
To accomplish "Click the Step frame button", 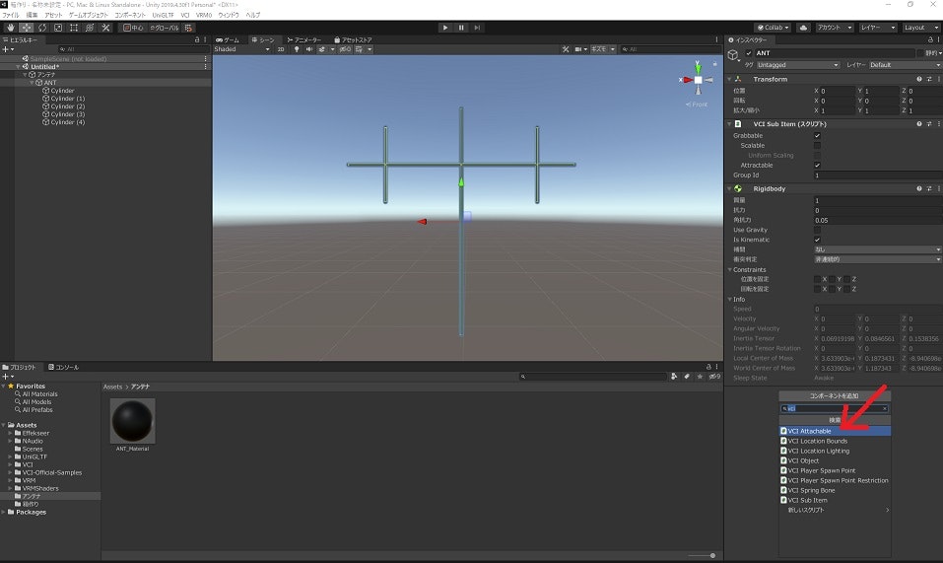I will coord(478,28).
